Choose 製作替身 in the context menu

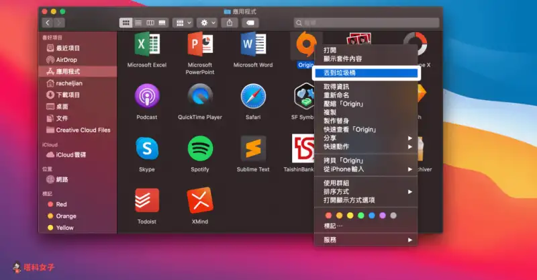[x=366, y=121]
